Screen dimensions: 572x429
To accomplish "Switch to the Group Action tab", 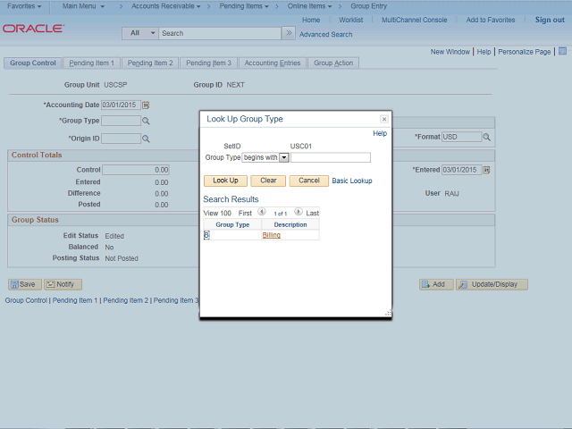I will click(x=333, y=63).
